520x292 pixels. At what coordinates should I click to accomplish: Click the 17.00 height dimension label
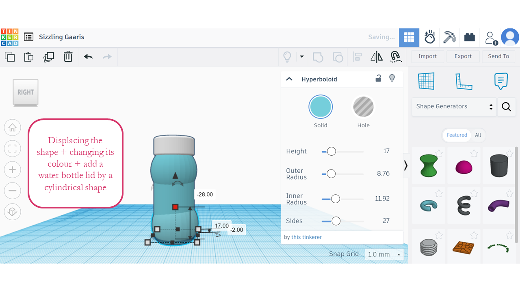[x=221, y=226]
